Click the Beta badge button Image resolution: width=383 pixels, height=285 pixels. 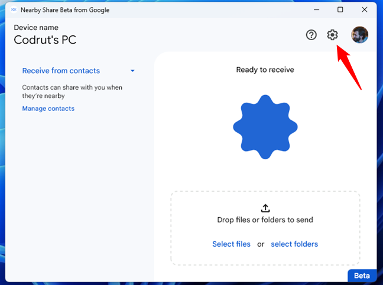(362, 276)
